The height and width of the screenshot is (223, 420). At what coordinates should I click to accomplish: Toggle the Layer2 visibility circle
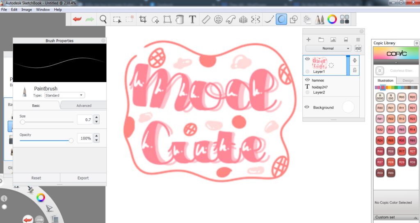pos(307,92)
